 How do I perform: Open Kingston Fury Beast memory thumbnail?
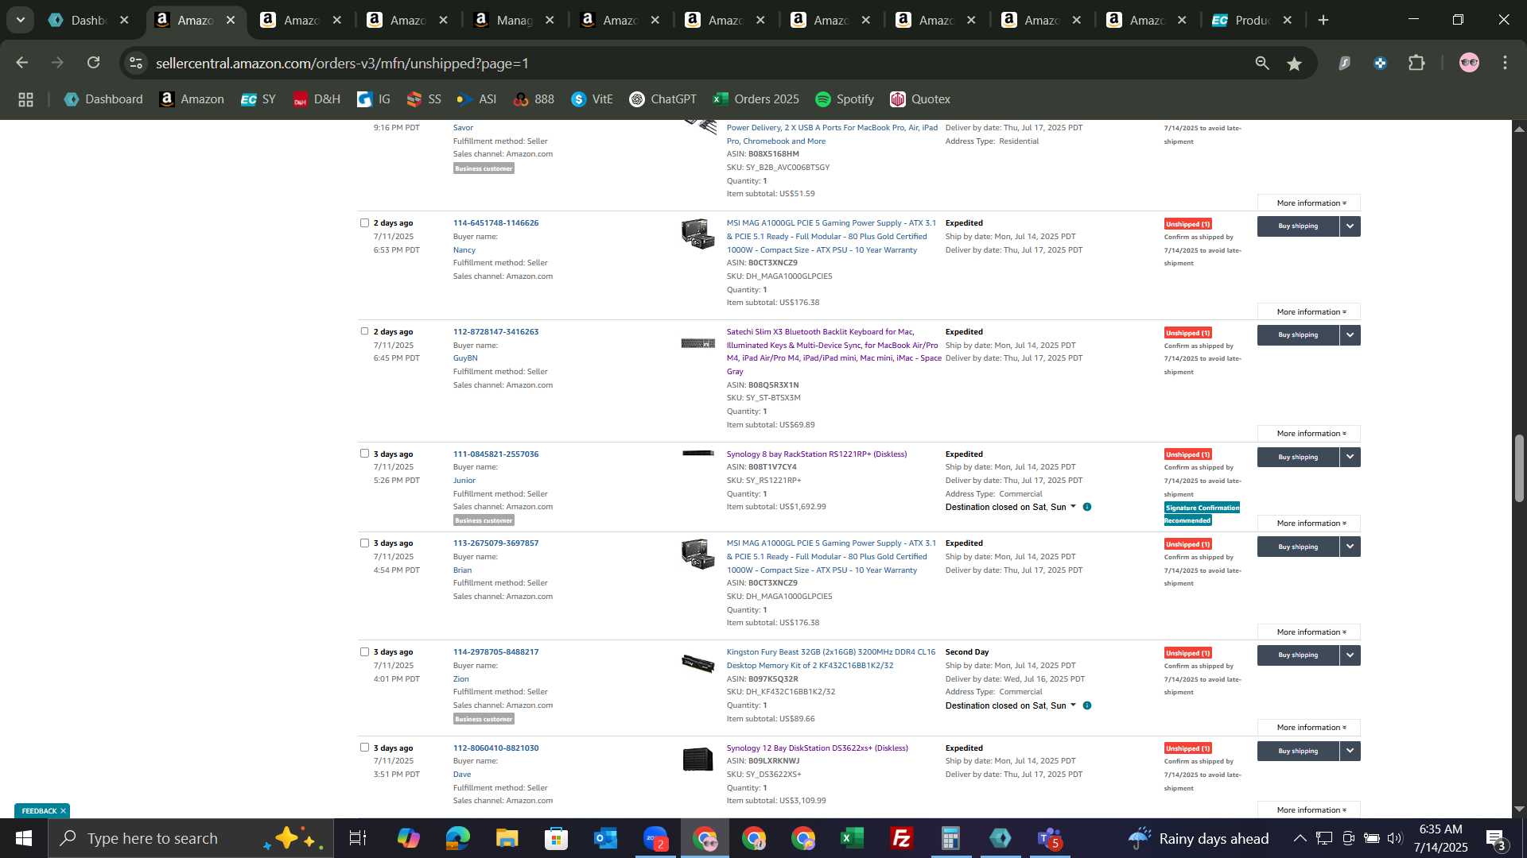(697, 663)
